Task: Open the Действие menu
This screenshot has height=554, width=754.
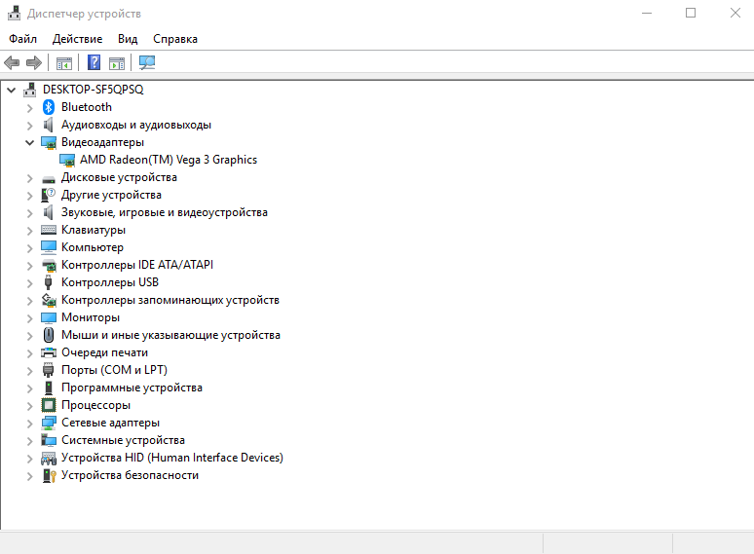Action: click(x=77, y=39)
